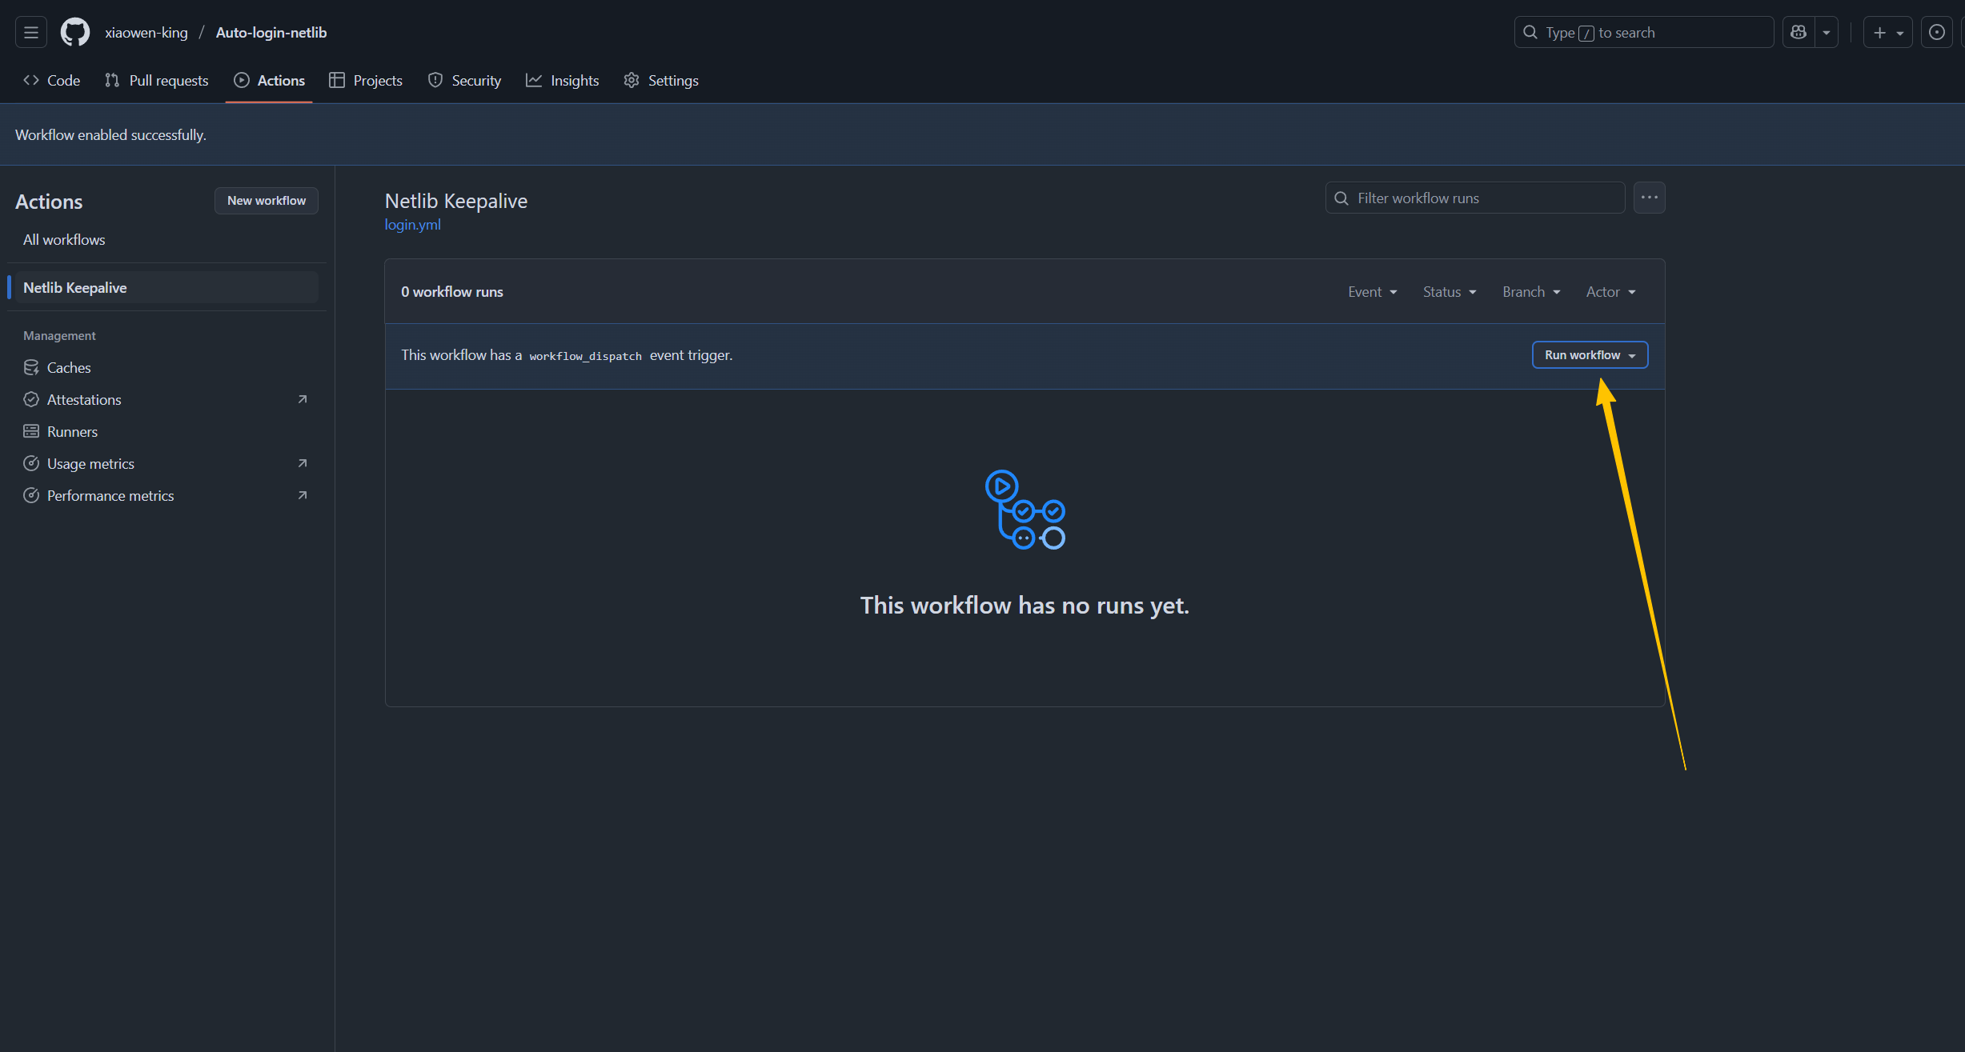
Task: Expand the Branch filter dropdown
Action: click(x=1530, y=292)
